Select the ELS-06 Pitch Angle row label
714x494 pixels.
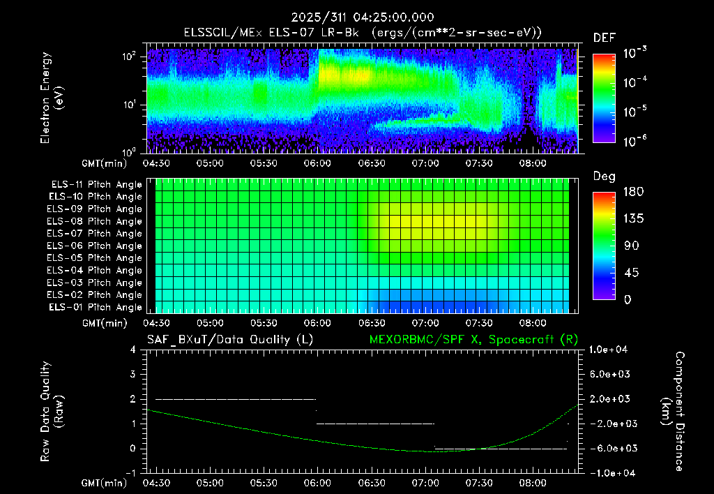pos(95,246)
